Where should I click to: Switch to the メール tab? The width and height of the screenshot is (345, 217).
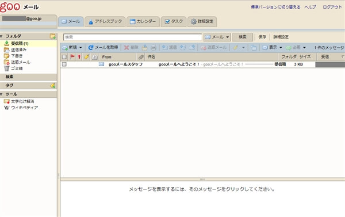(71, 22)
